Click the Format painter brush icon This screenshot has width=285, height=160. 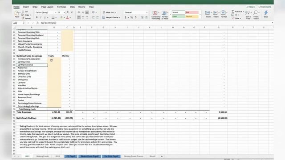[23, 18]
